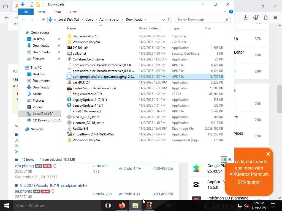This screenshot has width=282, height=211.
Task: Expand chevron after Administrator breadcrumb
Action: click(123, 20)
